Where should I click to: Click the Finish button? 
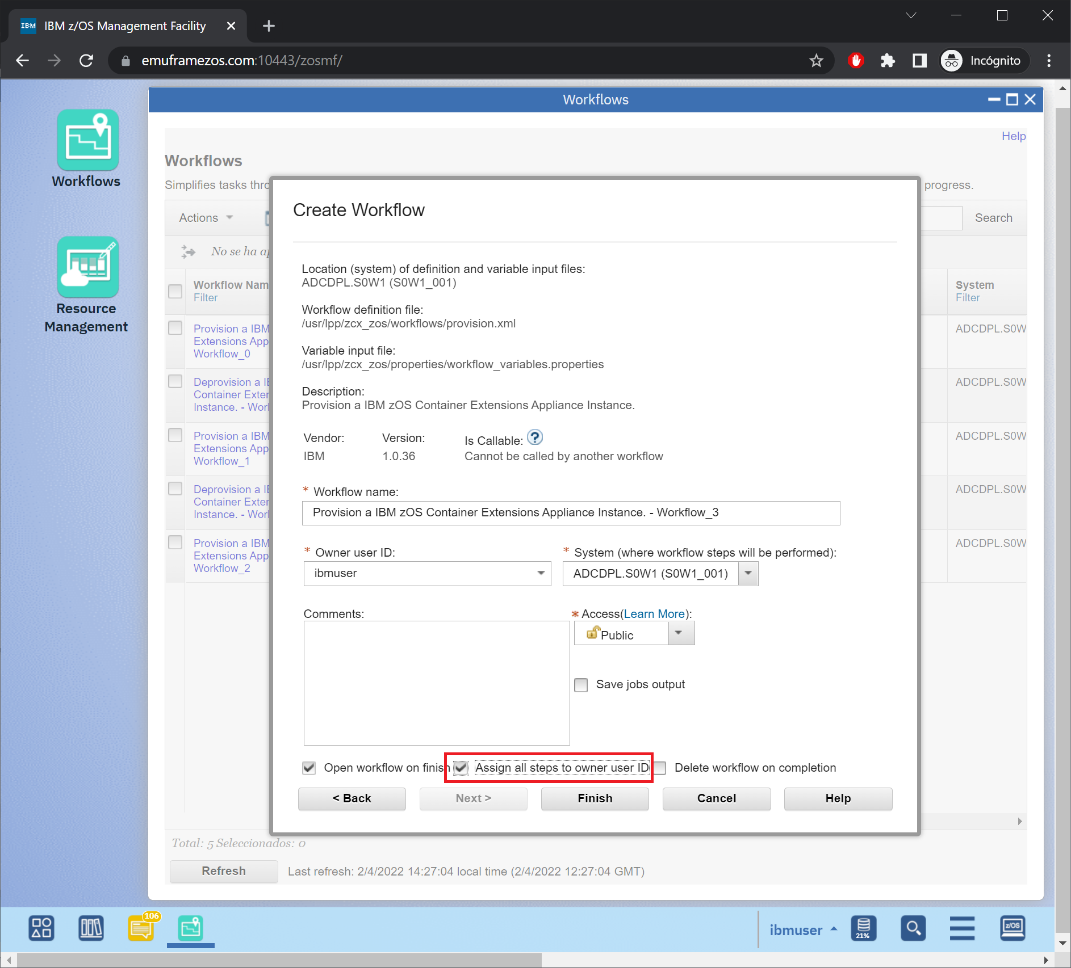595,798
